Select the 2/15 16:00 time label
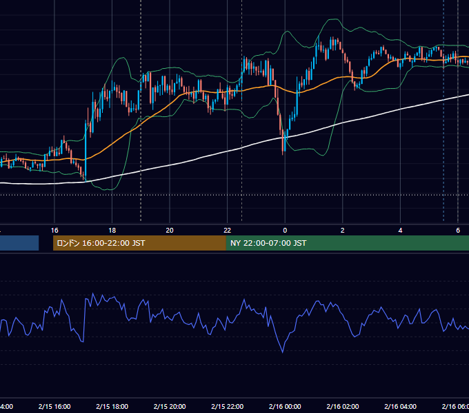The image size is (469, 413). [x=54, y=406]
